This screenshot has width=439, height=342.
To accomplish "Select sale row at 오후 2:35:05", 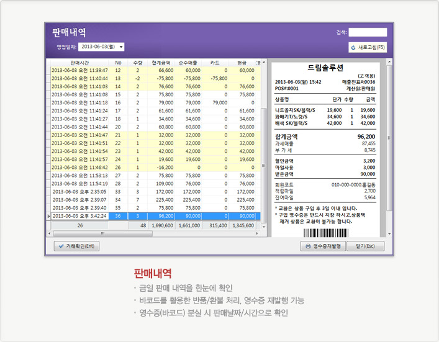I will pos(153,192).
